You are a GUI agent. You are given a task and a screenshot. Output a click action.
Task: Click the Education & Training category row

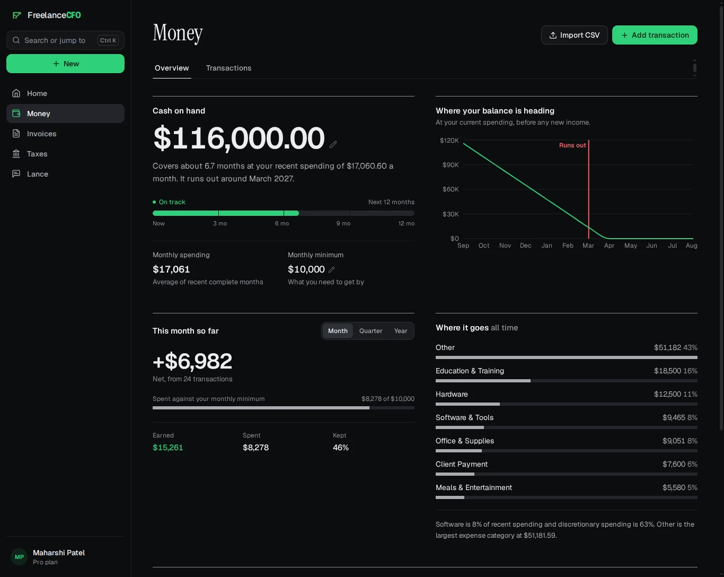(x=567, y=374)
